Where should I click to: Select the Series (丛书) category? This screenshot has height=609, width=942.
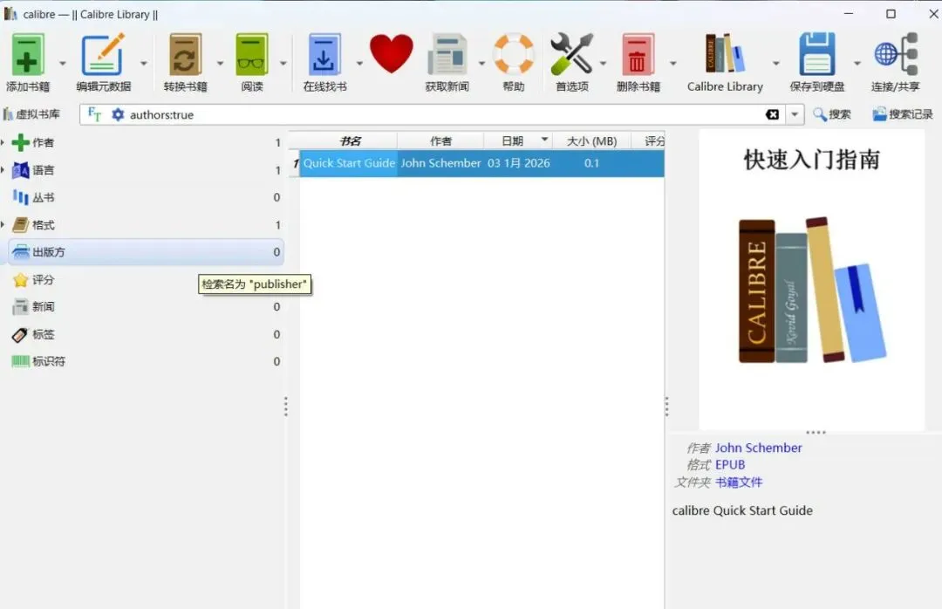[146, 197]
